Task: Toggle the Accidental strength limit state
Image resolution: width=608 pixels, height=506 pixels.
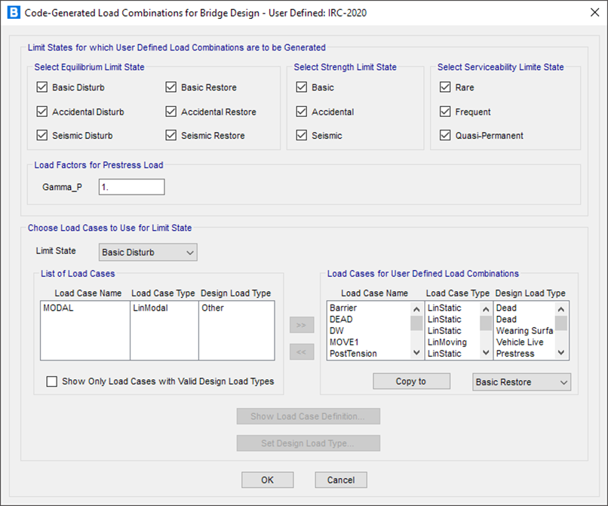Action: pyautogui.click(x=302, y=112)
